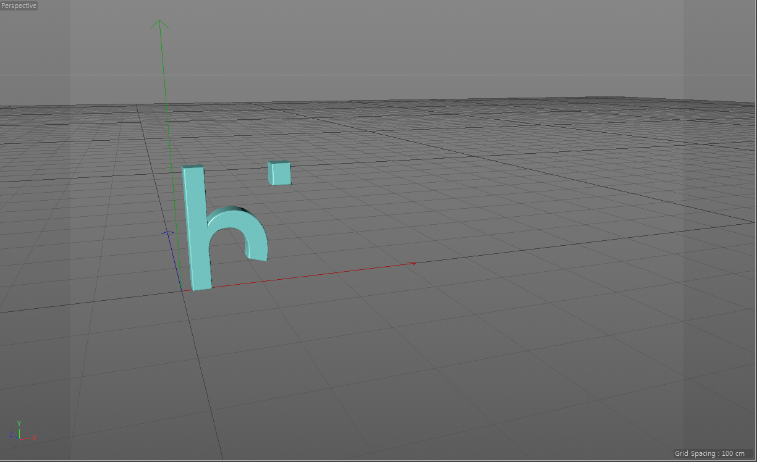
Task: Click the Grid Spacing : 100 cm text
Action: point(710,453)
